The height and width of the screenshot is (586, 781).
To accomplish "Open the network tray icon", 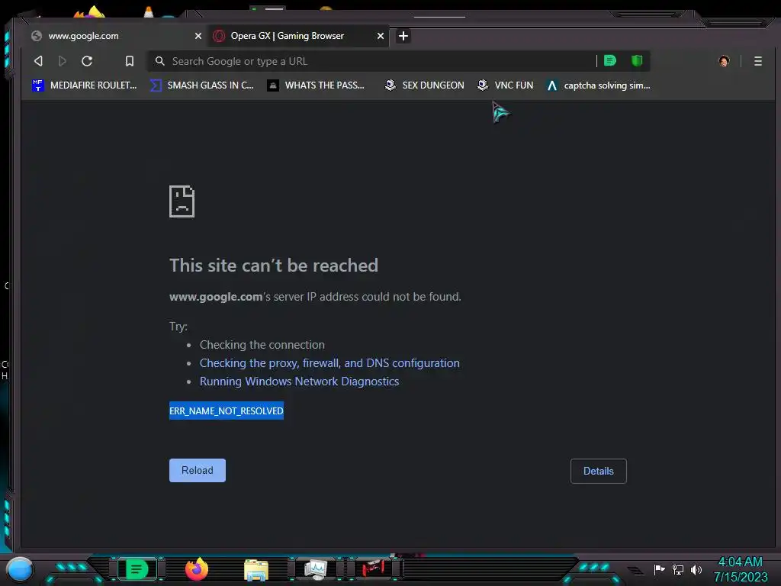I will click(x=678, y=569).
